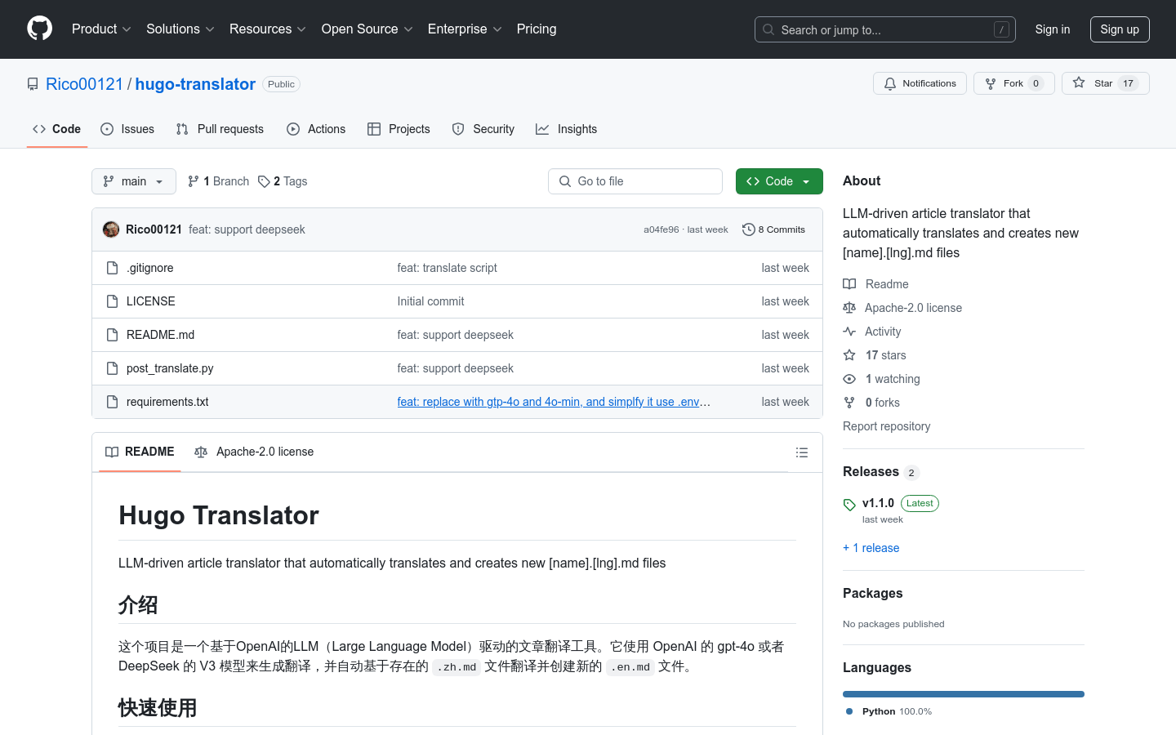Expand the Open Source menu
The width and height of the screenshot is (1176, 735).
367,29
